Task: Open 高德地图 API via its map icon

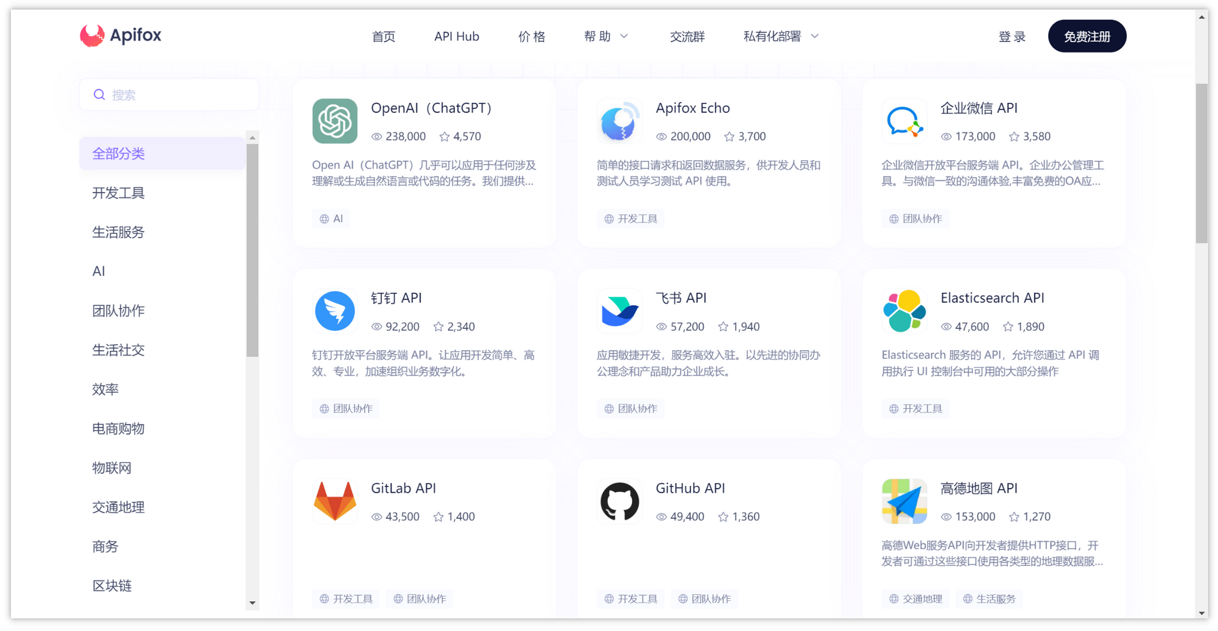Action: [x=904, y=501]
